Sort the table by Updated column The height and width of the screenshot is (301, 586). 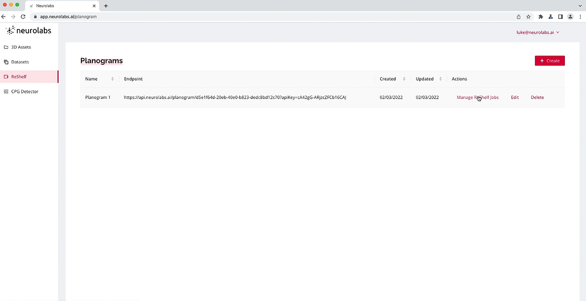(x=441, y=79)
